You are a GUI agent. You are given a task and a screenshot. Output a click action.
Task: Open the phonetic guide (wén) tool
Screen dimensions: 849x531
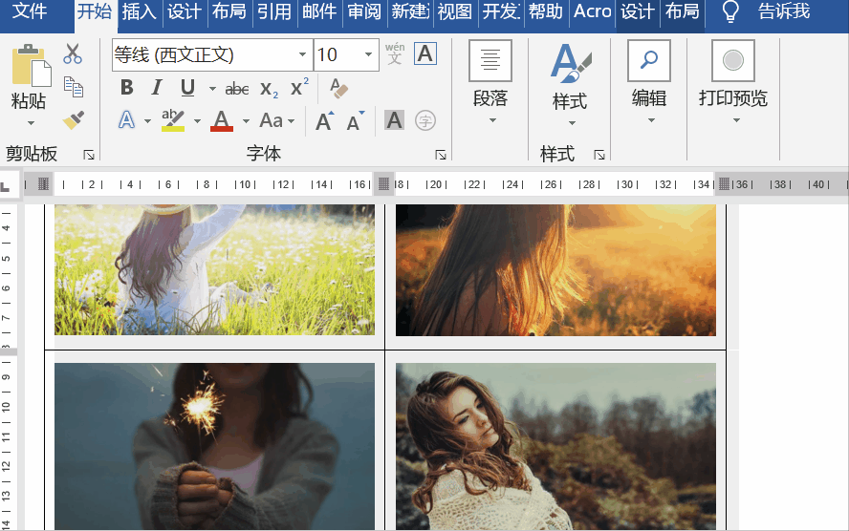pos(395,53)
